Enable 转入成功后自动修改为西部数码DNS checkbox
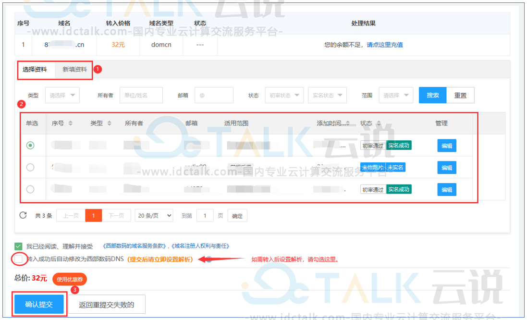 click(x=18, y=259)
